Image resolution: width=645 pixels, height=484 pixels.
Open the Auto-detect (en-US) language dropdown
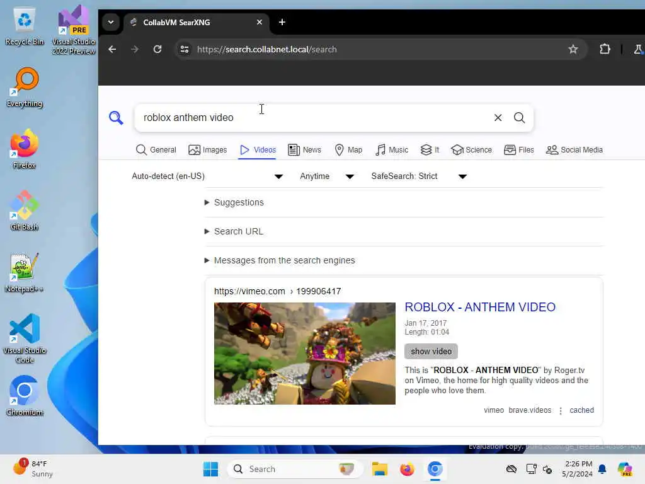coord(208,176)
